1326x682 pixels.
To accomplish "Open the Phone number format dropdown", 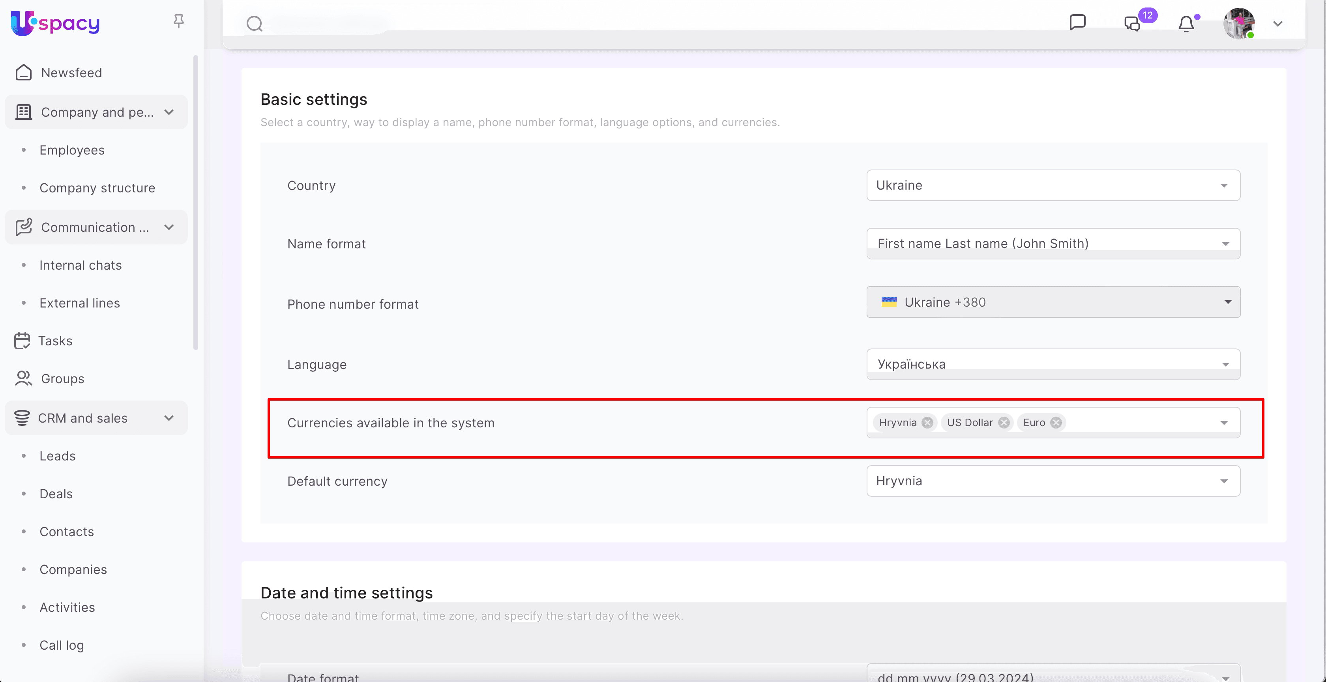I will pyautogui.click(x=1053, y=302).
